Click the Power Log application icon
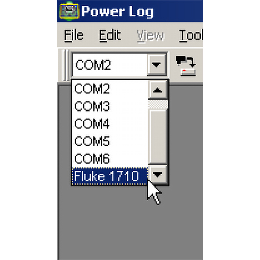The image size is (260, 260). [69, 11]
